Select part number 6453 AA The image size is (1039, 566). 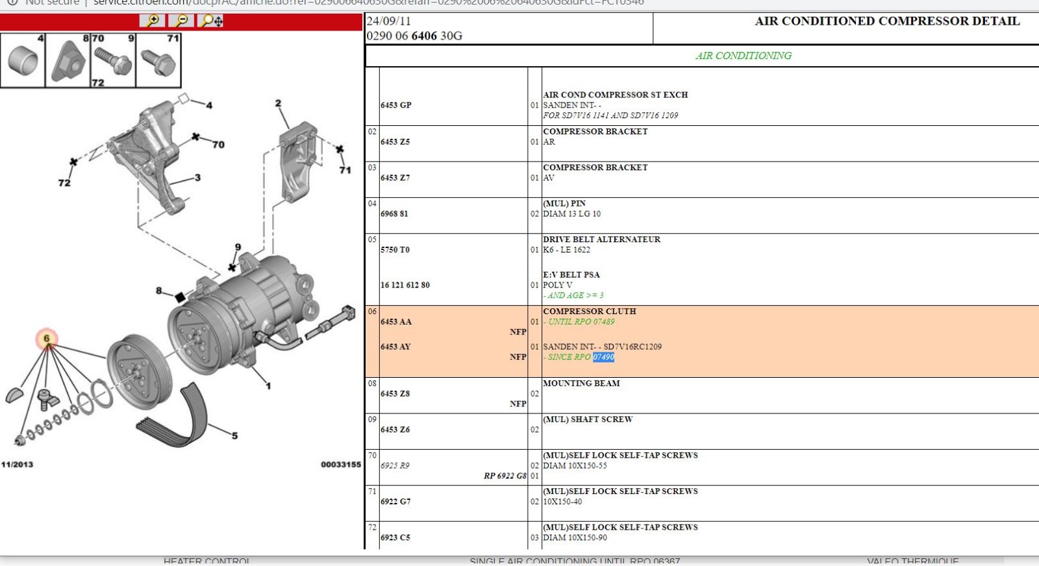(x=395, y=322)
